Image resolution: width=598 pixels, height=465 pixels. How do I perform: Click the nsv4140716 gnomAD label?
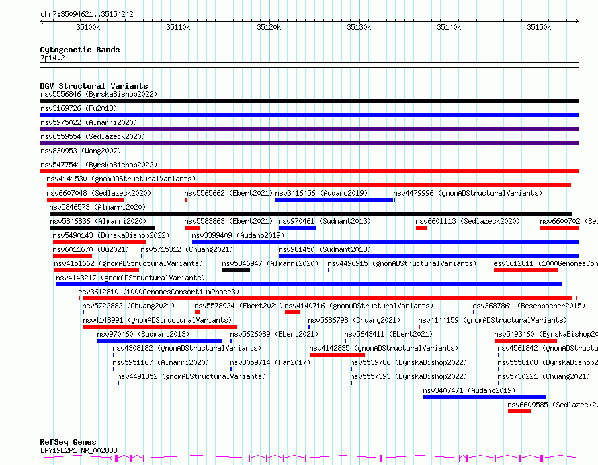(359, 306)
